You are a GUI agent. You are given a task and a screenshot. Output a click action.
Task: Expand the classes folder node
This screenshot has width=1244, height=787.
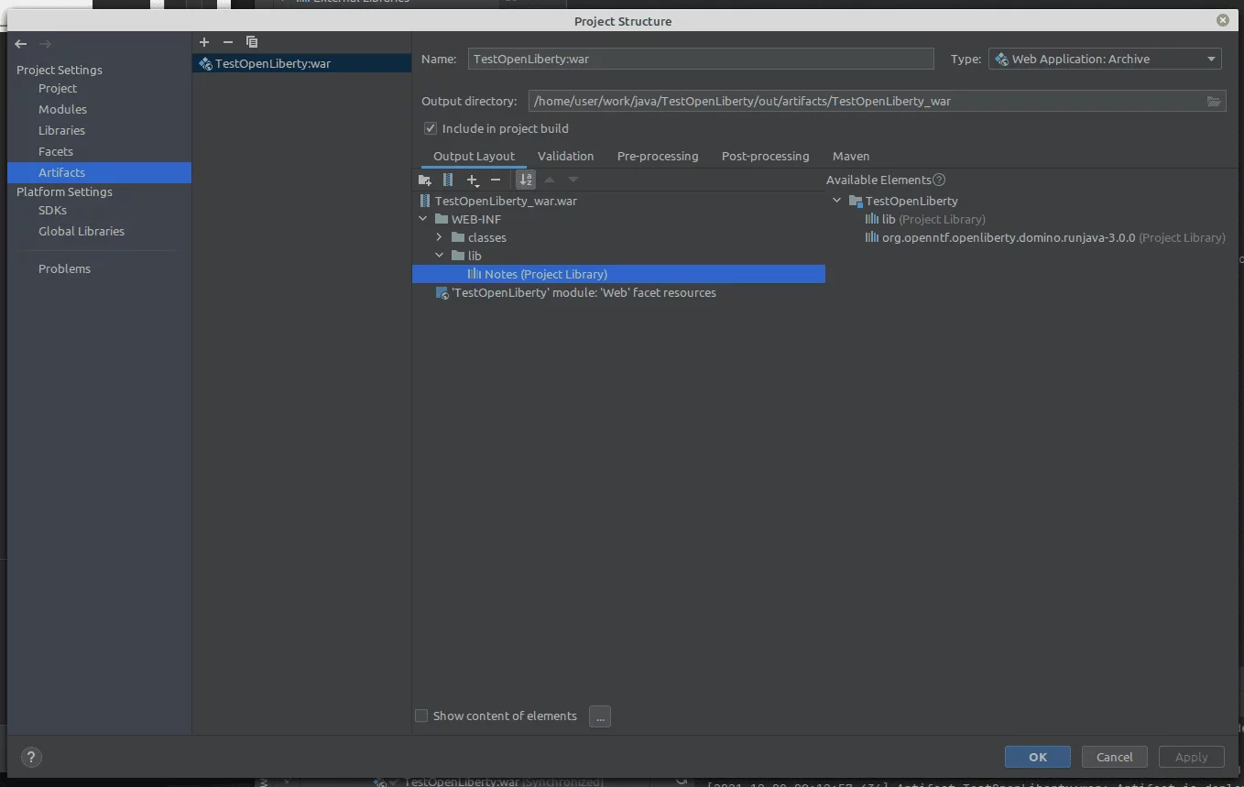tap(439, 238)
